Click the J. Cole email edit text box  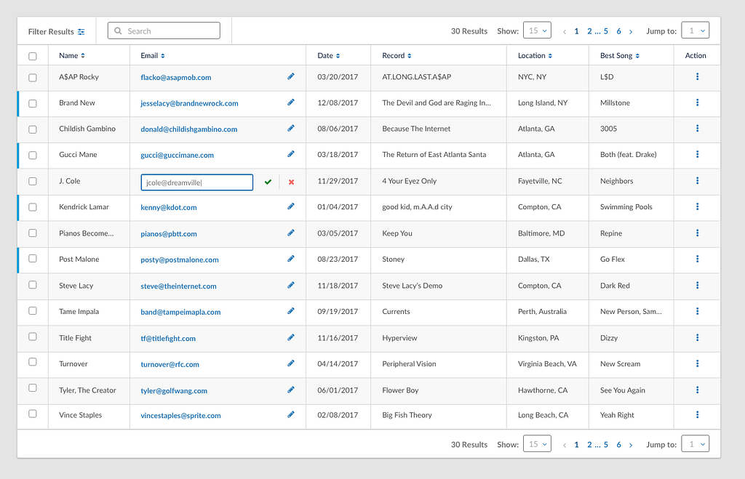pos(196,182)
